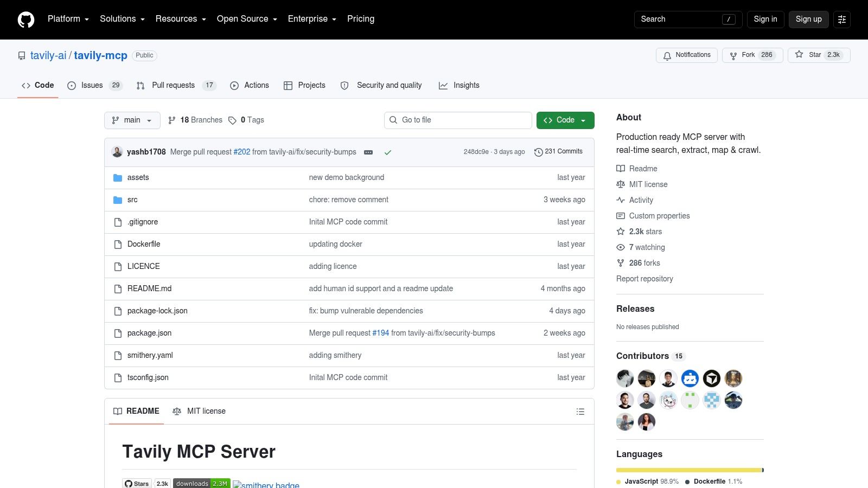Open the GitHub homepage logo

click(26, 20)
